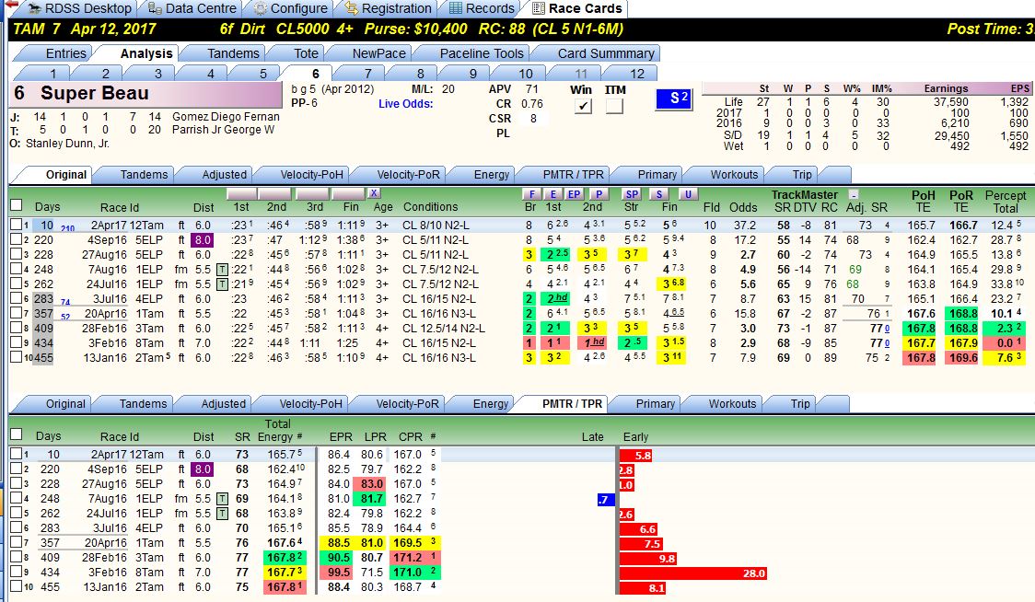Image resolution: width=1035 pixels, height=602 pixels.
Task: Click the Records tab's grid icon
Action: coord(456,8)
